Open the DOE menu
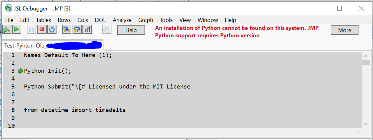Screen dimensions: 373x140 click(100, 20)
